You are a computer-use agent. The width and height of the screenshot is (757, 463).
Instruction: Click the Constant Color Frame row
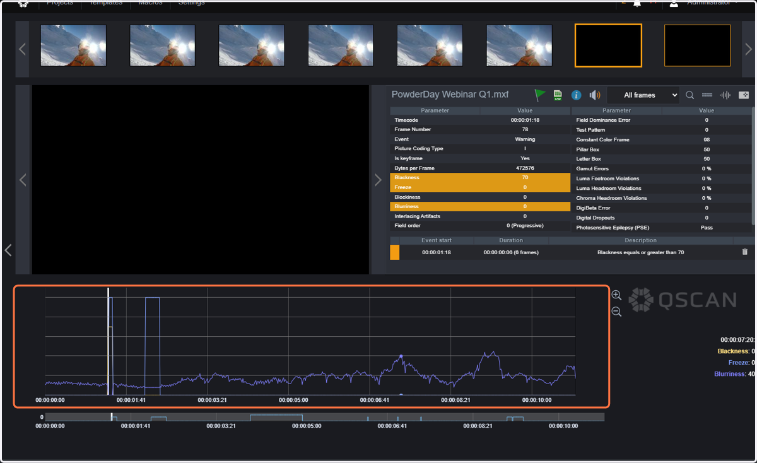[662, 139]
